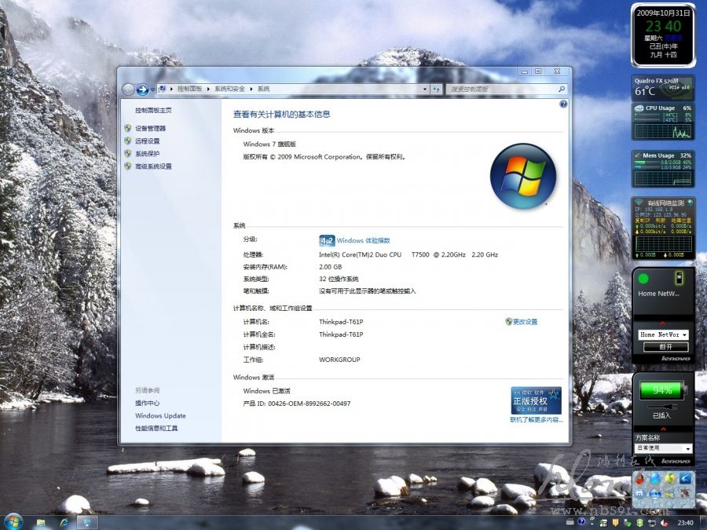Screen dimensions: 707x530
Task: Collapse the network gadget with red chevron
Action: tap(663, 323)
